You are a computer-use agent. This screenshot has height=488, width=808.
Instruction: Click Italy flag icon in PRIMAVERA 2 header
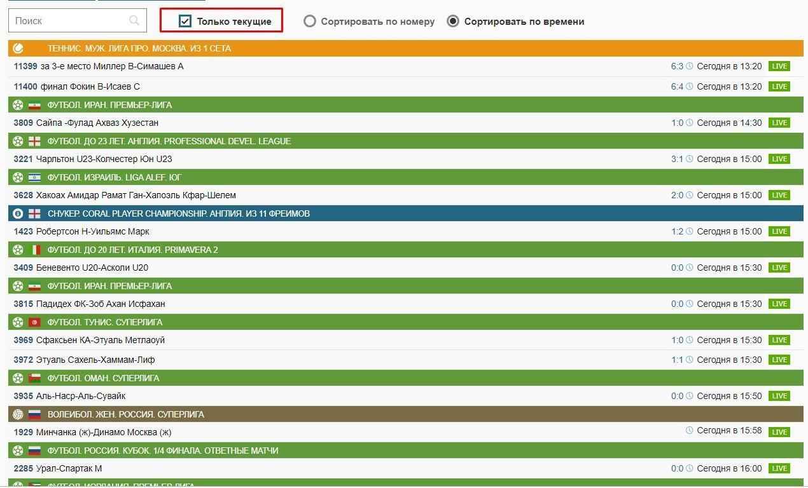click(34, 250)
